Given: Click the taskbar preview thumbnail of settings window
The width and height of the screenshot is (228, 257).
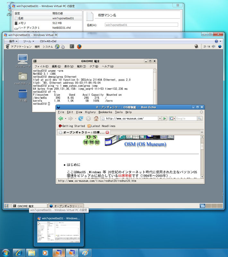Looking at the screenshot, I should (x=59, y=232).
